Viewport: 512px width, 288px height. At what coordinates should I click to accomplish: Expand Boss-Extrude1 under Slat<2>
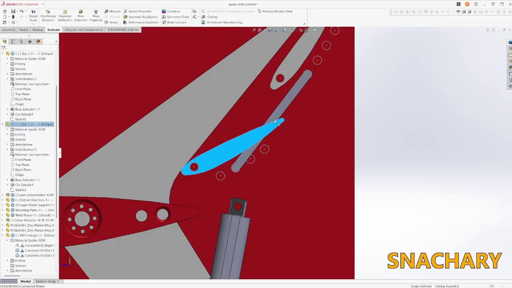(7, 109)
